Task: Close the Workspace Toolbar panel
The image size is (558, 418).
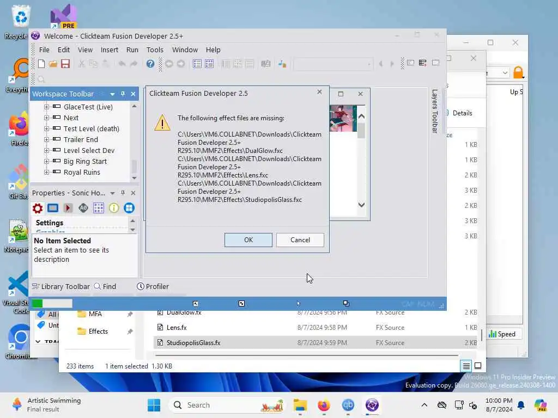Action: click(x=133, y=94)
